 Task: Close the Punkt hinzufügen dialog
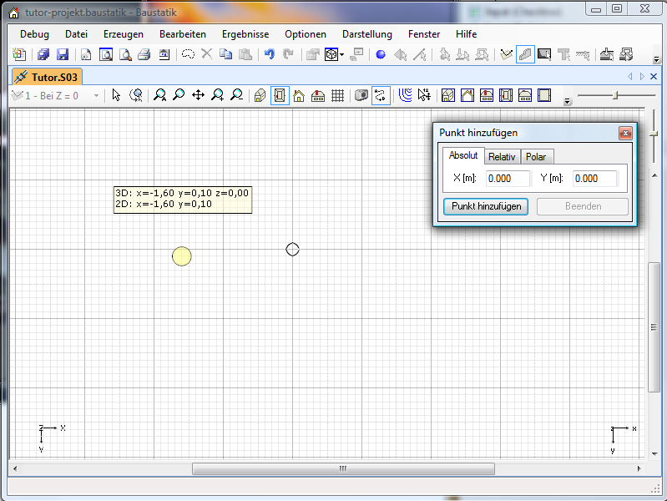pos(625,134)
